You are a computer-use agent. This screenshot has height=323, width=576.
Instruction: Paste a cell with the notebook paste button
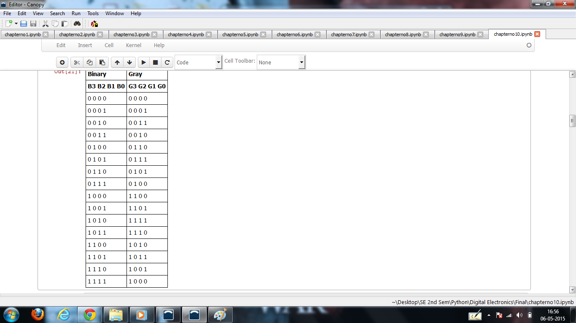pos(102,62)
